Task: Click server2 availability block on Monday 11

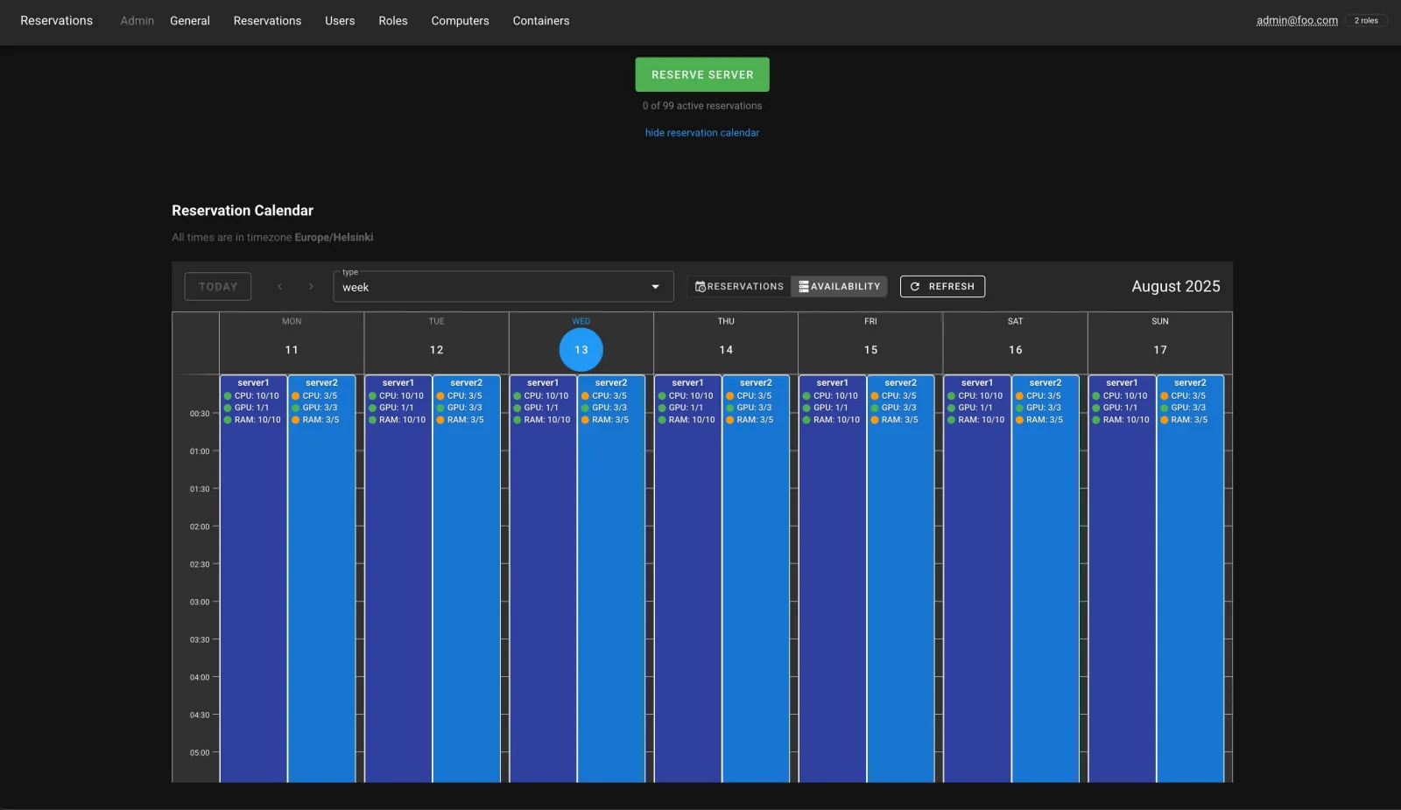Action: 321,578
